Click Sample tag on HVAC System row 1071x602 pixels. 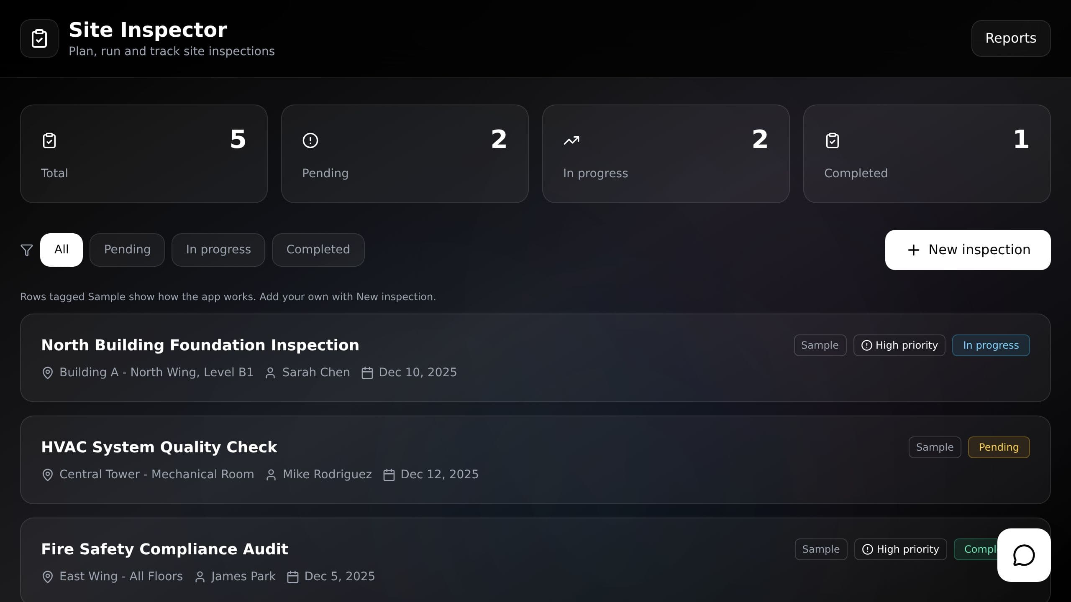point(935,447)
